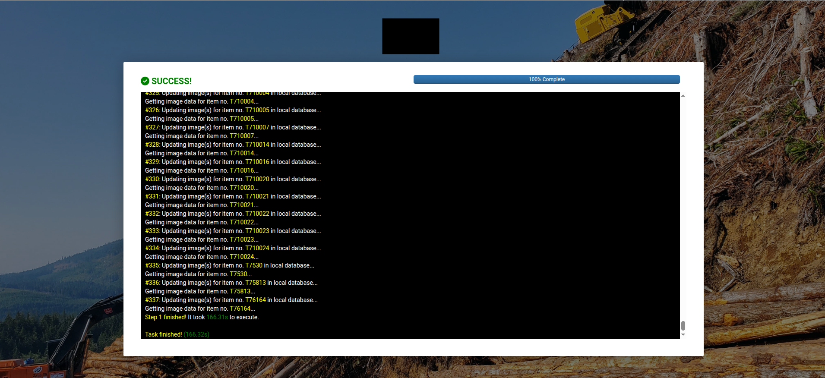The width and height of the screenshot is (825, 378).
Task: Click the 'Getting image data for item no. T76164...' line
Action: coord(200,309)
